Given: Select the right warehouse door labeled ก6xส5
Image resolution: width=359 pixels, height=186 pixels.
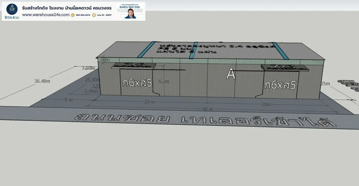Looking at the screenshot, I should [x=280, y=85].
